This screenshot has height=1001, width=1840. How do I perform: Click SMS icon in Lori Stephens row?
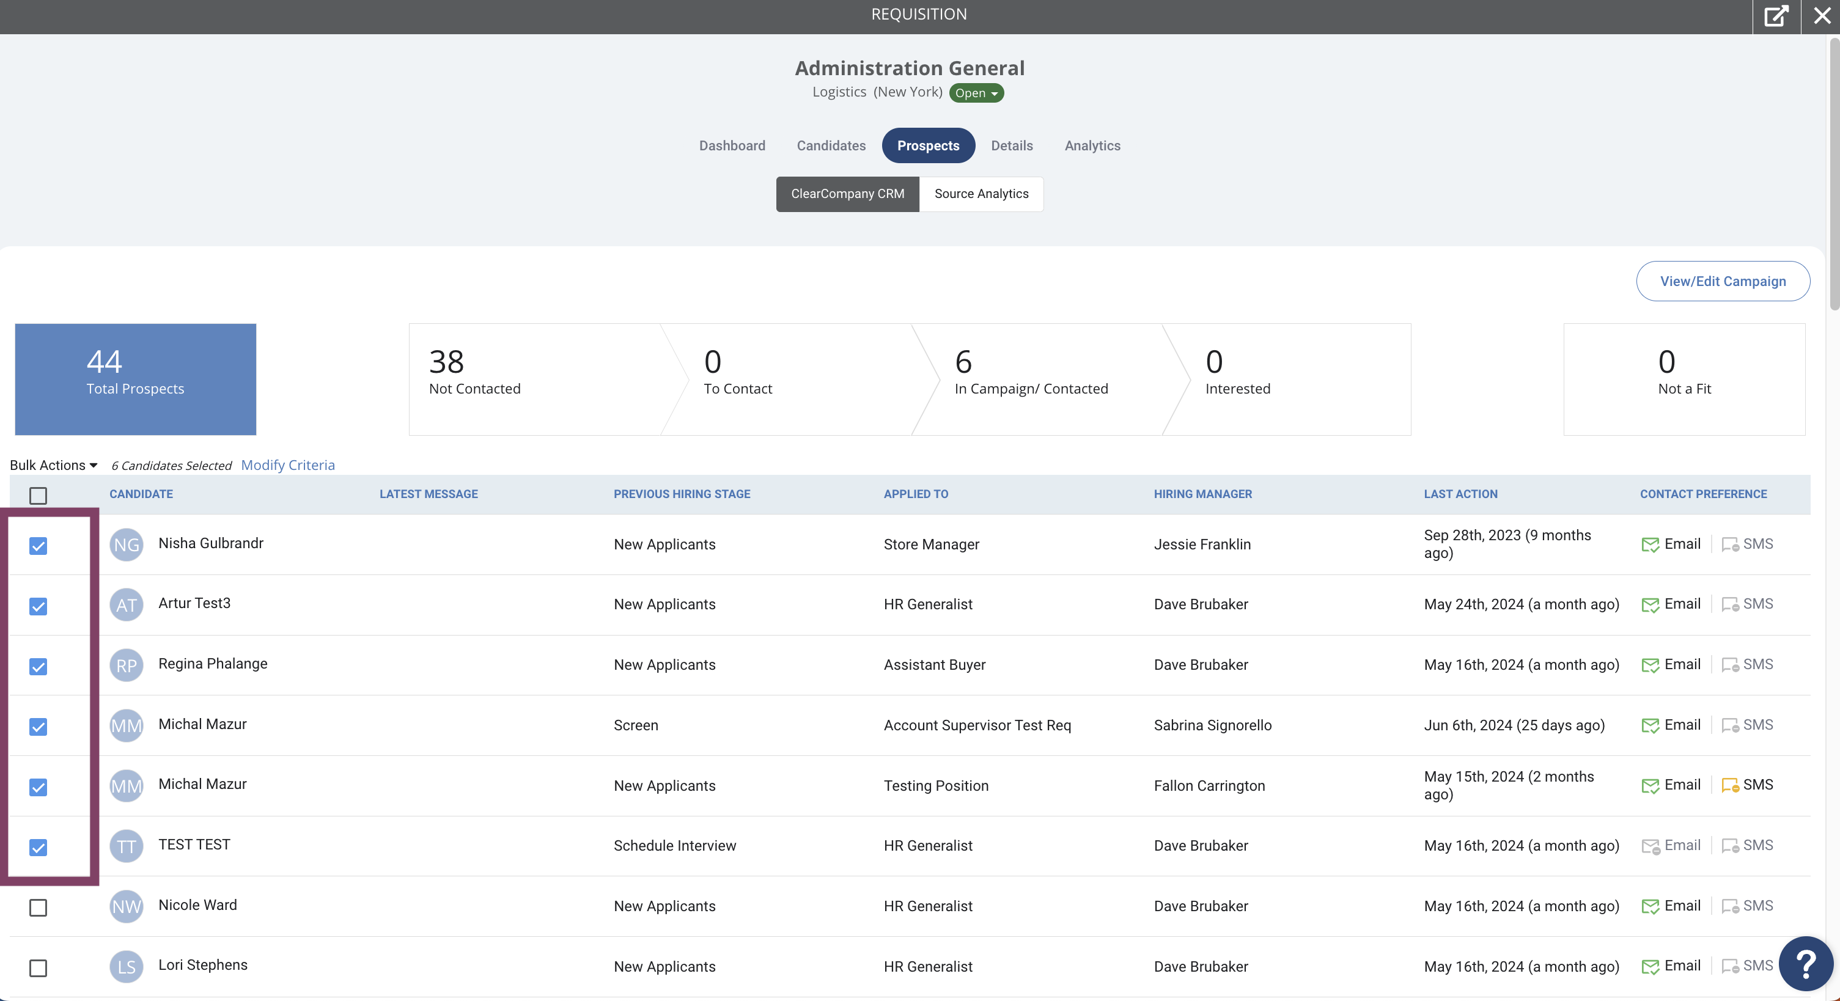coord(1730,967)
